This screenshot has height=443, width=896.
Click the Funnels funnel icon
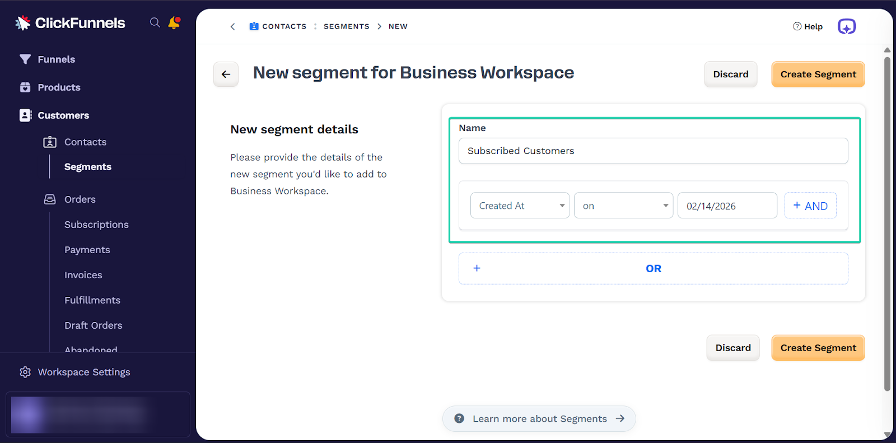point(25,59)
